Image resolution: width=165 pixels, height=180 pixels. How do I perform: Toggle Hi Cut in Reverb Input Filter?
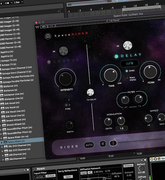tap(51, 176)
